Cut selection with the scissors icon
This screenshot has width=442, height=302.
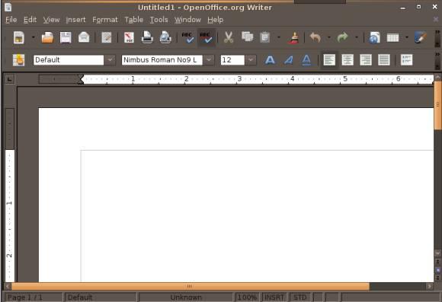pos(229,37)
